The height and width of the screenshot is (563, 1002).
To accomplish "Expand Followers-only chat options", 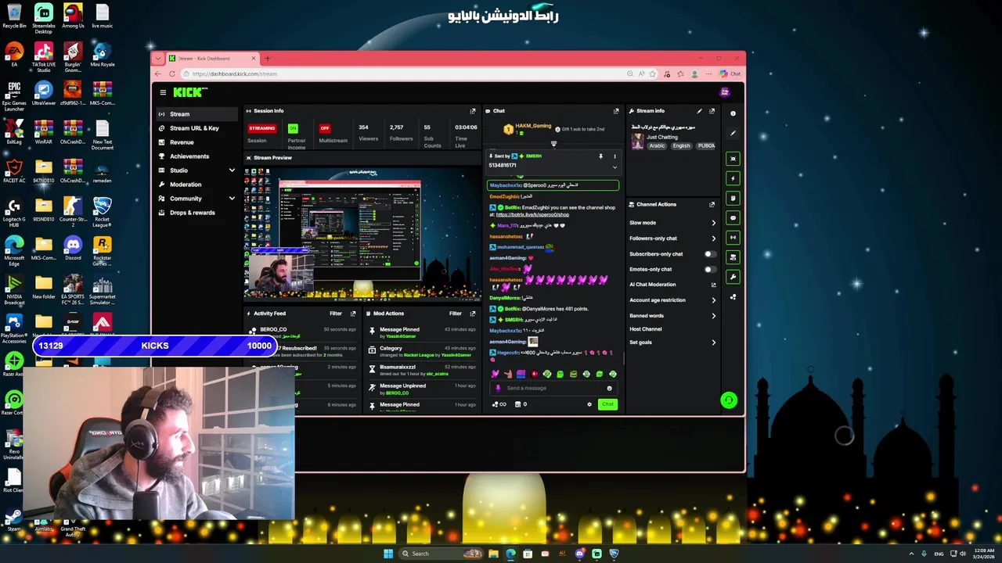I will [x=713, y=238].
